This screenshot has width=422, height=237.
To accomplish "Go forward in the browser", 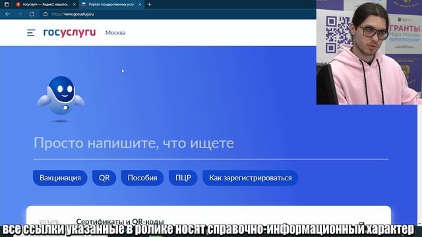I will pyautogui.click(x=20, y=14).
